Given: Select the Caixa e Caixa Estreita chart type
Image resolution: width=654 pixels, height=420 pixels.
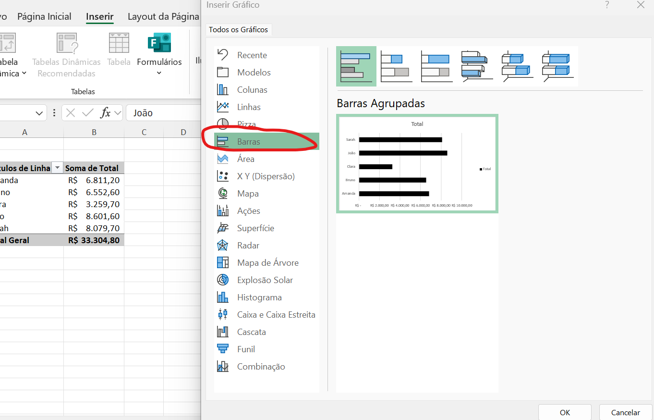Looking at the screenshot, I should 266,315.
